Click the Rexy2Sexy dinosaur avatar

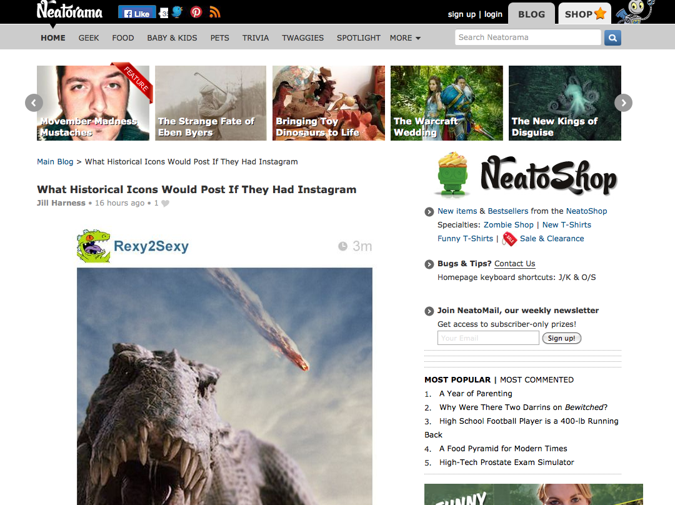93,246
